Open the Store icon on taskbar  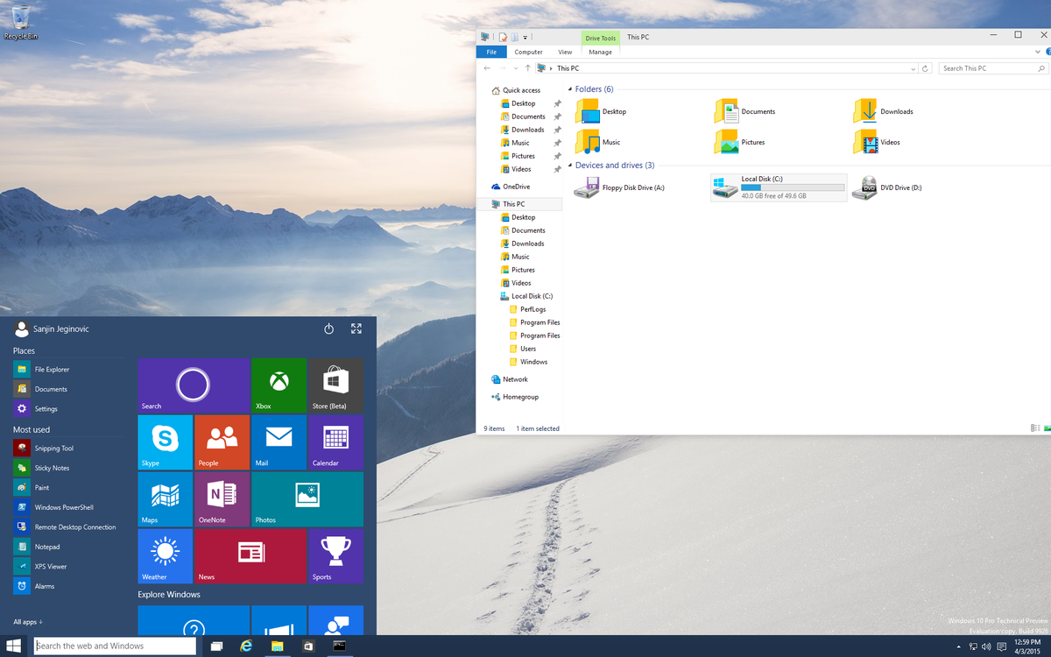pos(308,646)
